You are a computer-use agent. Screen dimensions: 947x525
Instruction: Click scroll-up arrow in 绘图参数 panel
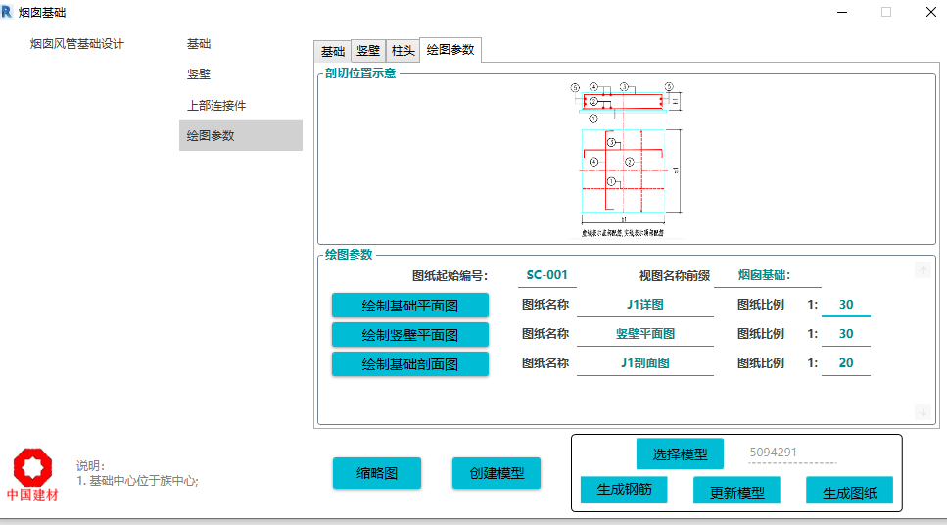(923, 270)
